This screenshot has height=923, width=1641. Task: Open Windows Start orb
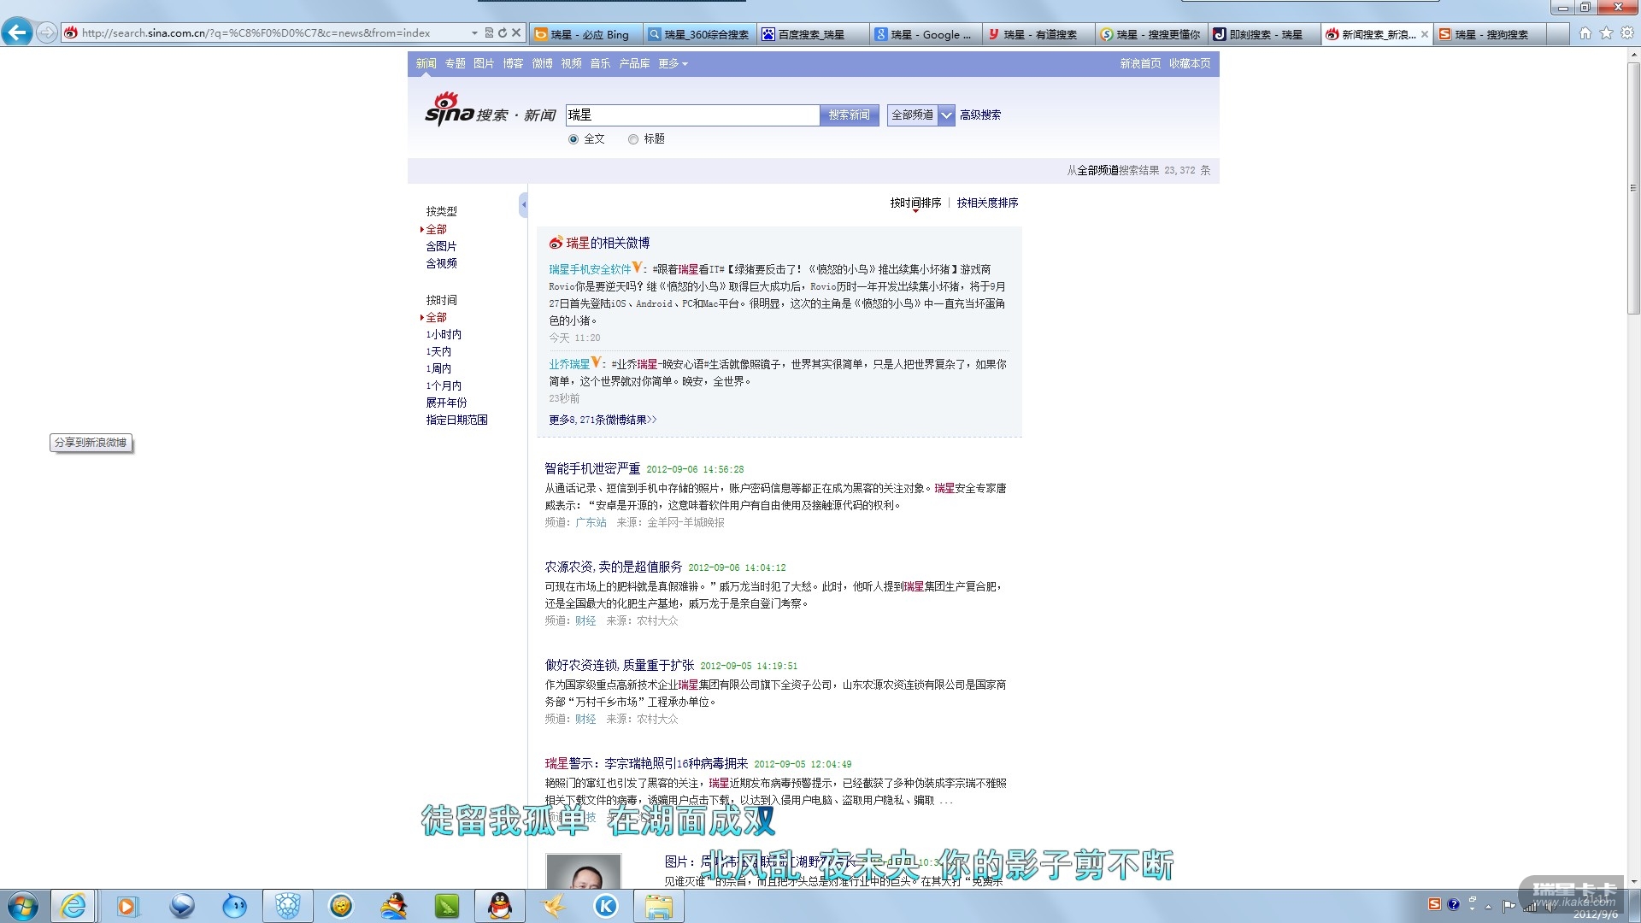[x=23, y=906]
